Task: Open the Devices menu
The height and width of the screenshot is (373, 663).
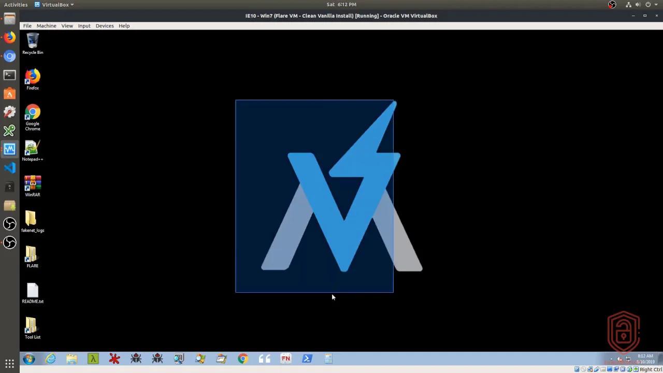Action: (x=104, y=25)
